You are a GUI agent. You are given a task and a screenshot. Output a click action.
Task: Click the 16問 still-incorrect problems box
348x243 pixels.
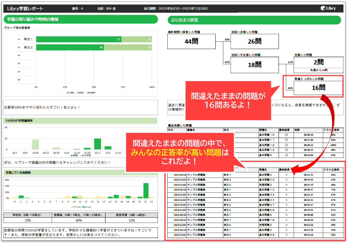318,88
